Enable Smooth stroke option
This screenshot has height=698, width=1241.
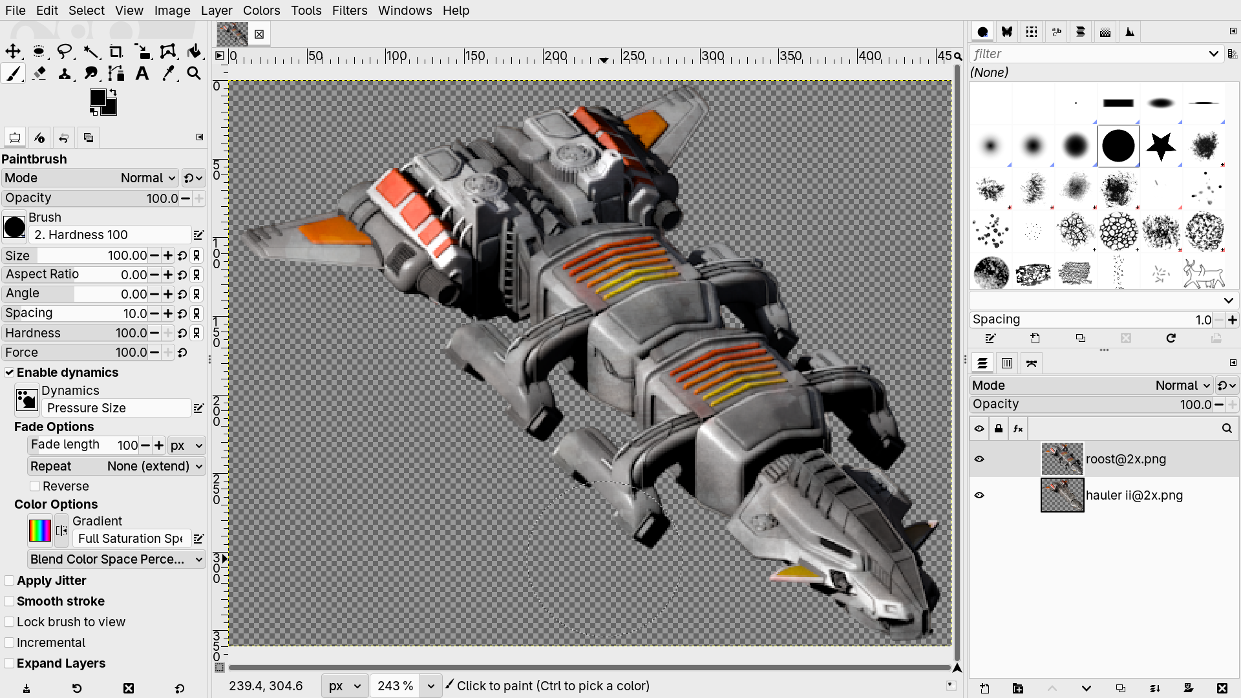pos(9,601)
